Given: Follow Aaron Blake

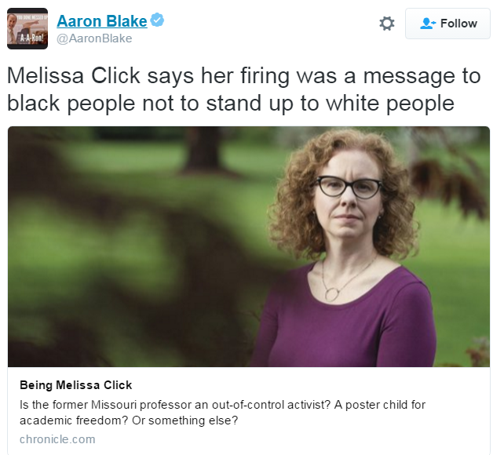Looking at the screenshot, I should click(447, 24).
